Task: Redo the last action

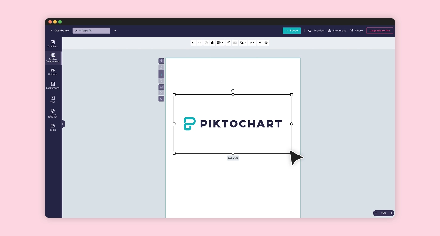Action: (200, 43)
